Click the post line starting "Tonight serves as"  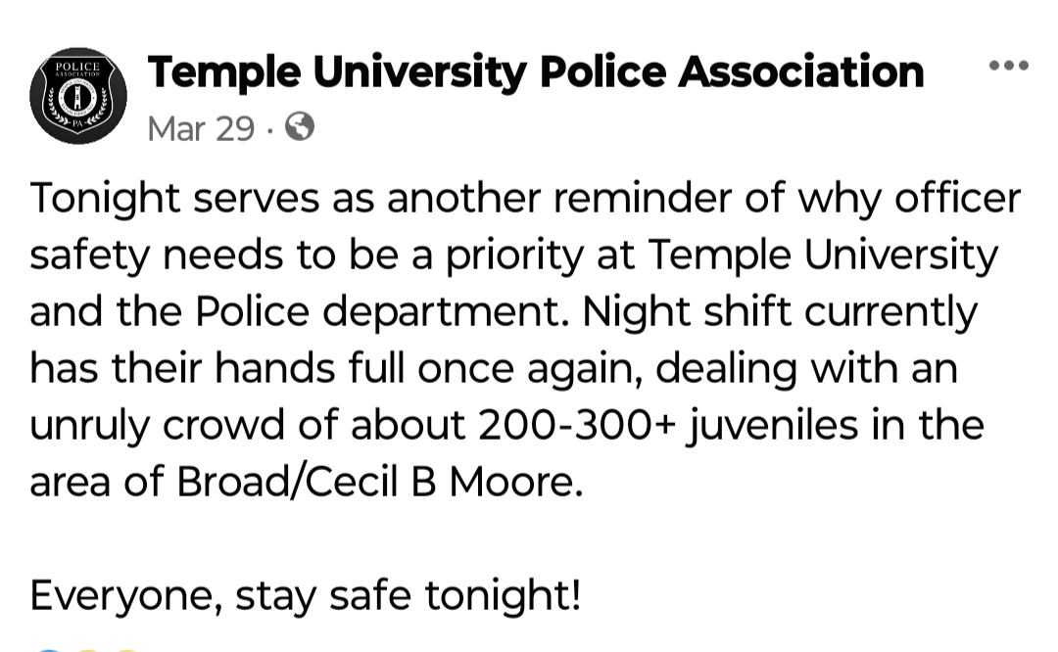(525, 200)
